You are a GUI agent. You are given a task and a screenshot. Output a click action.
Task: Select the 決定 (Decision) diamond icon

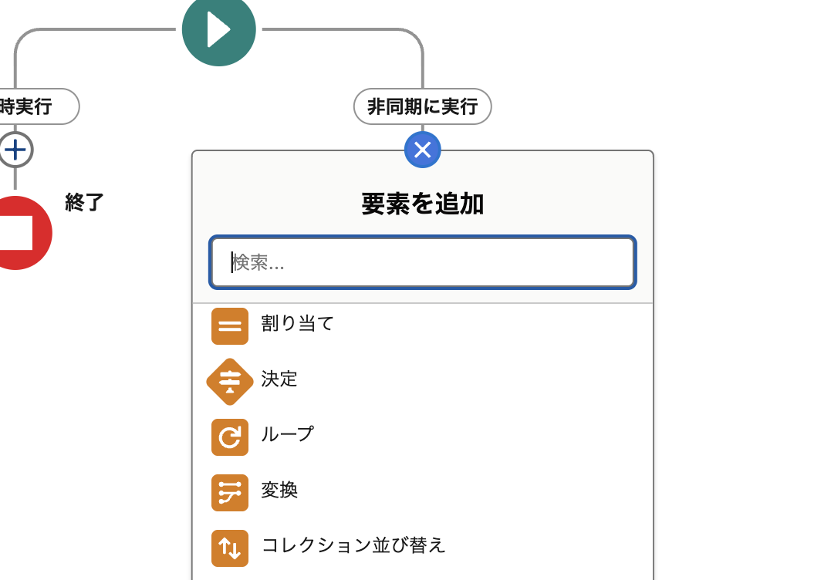point(229,381)
